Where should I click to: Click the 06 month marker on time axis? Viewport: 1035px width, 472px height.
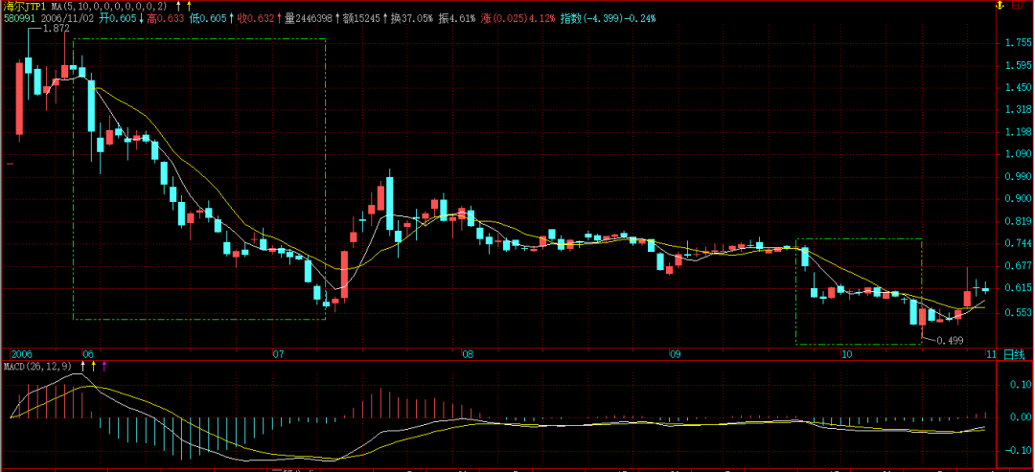tap(88, 354)
